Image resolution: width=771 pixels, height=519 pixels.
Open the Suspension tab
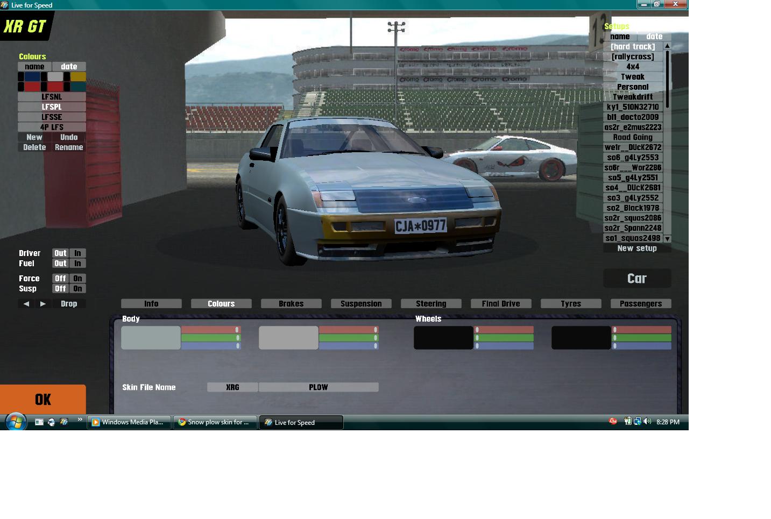(x=361, y=304)
